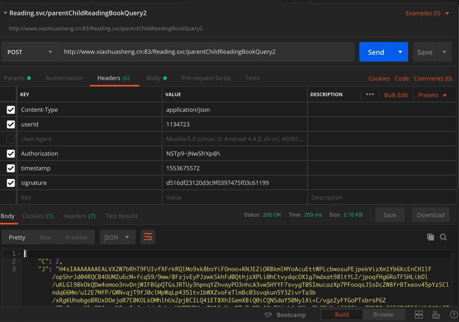Open keyboard shortcuts icon in status bar

tap(436, 315)
